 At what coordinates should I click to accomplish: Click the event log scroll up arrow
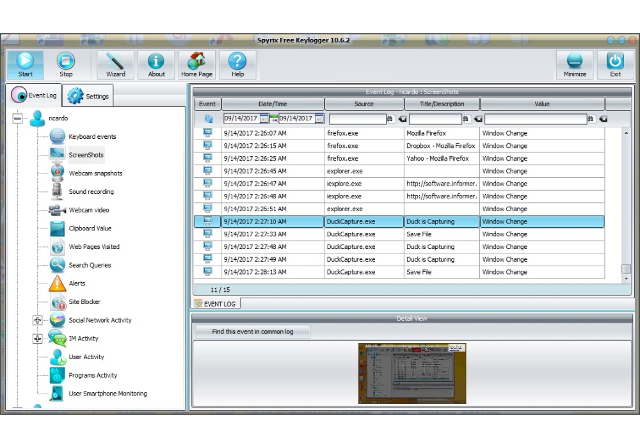(x=626, y=133)
